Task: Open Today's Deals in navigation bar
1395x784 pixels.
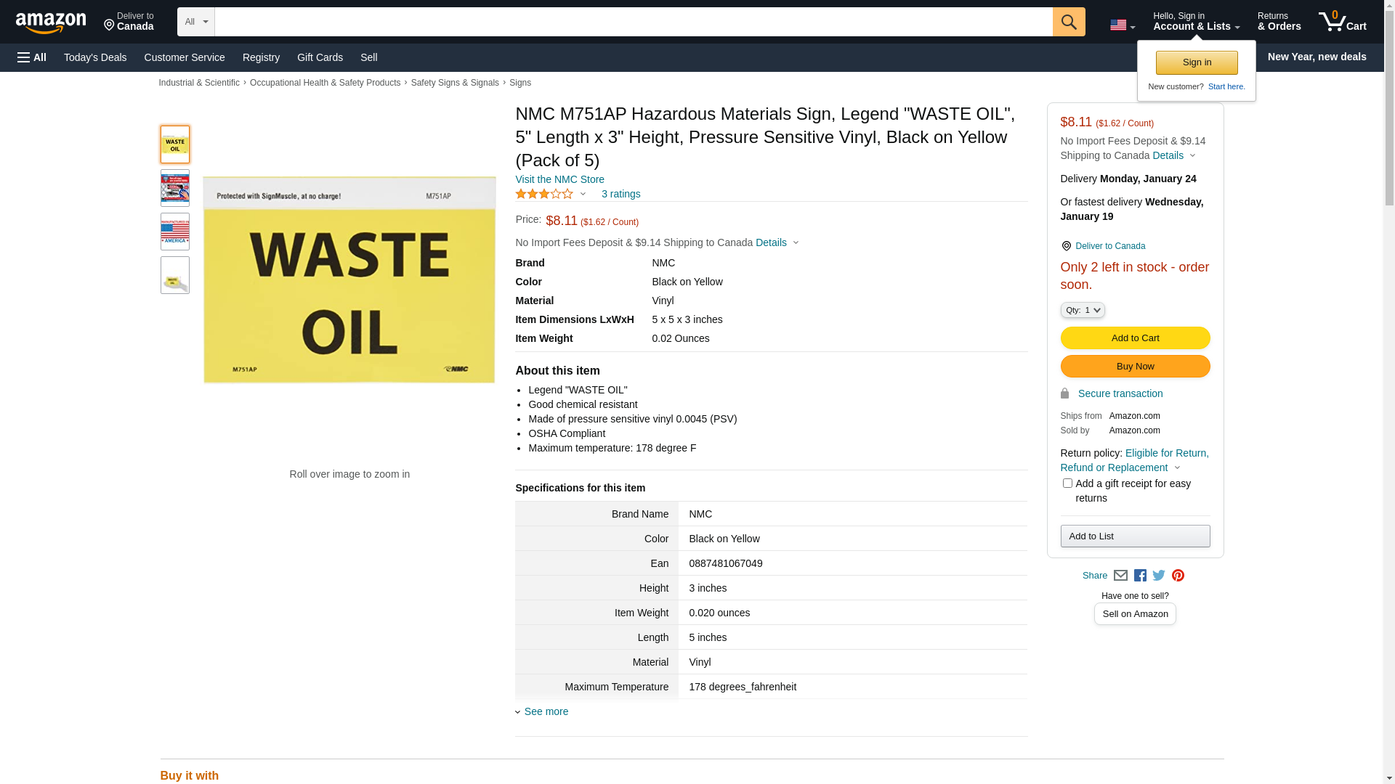Action: (95, 57)
